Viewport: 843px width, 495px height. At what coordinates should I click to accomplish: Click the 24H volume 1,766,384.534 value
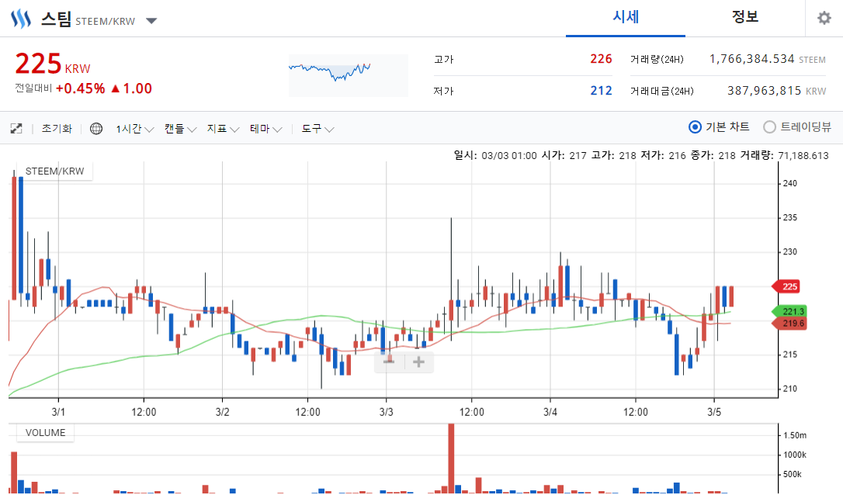coord(751,59)
